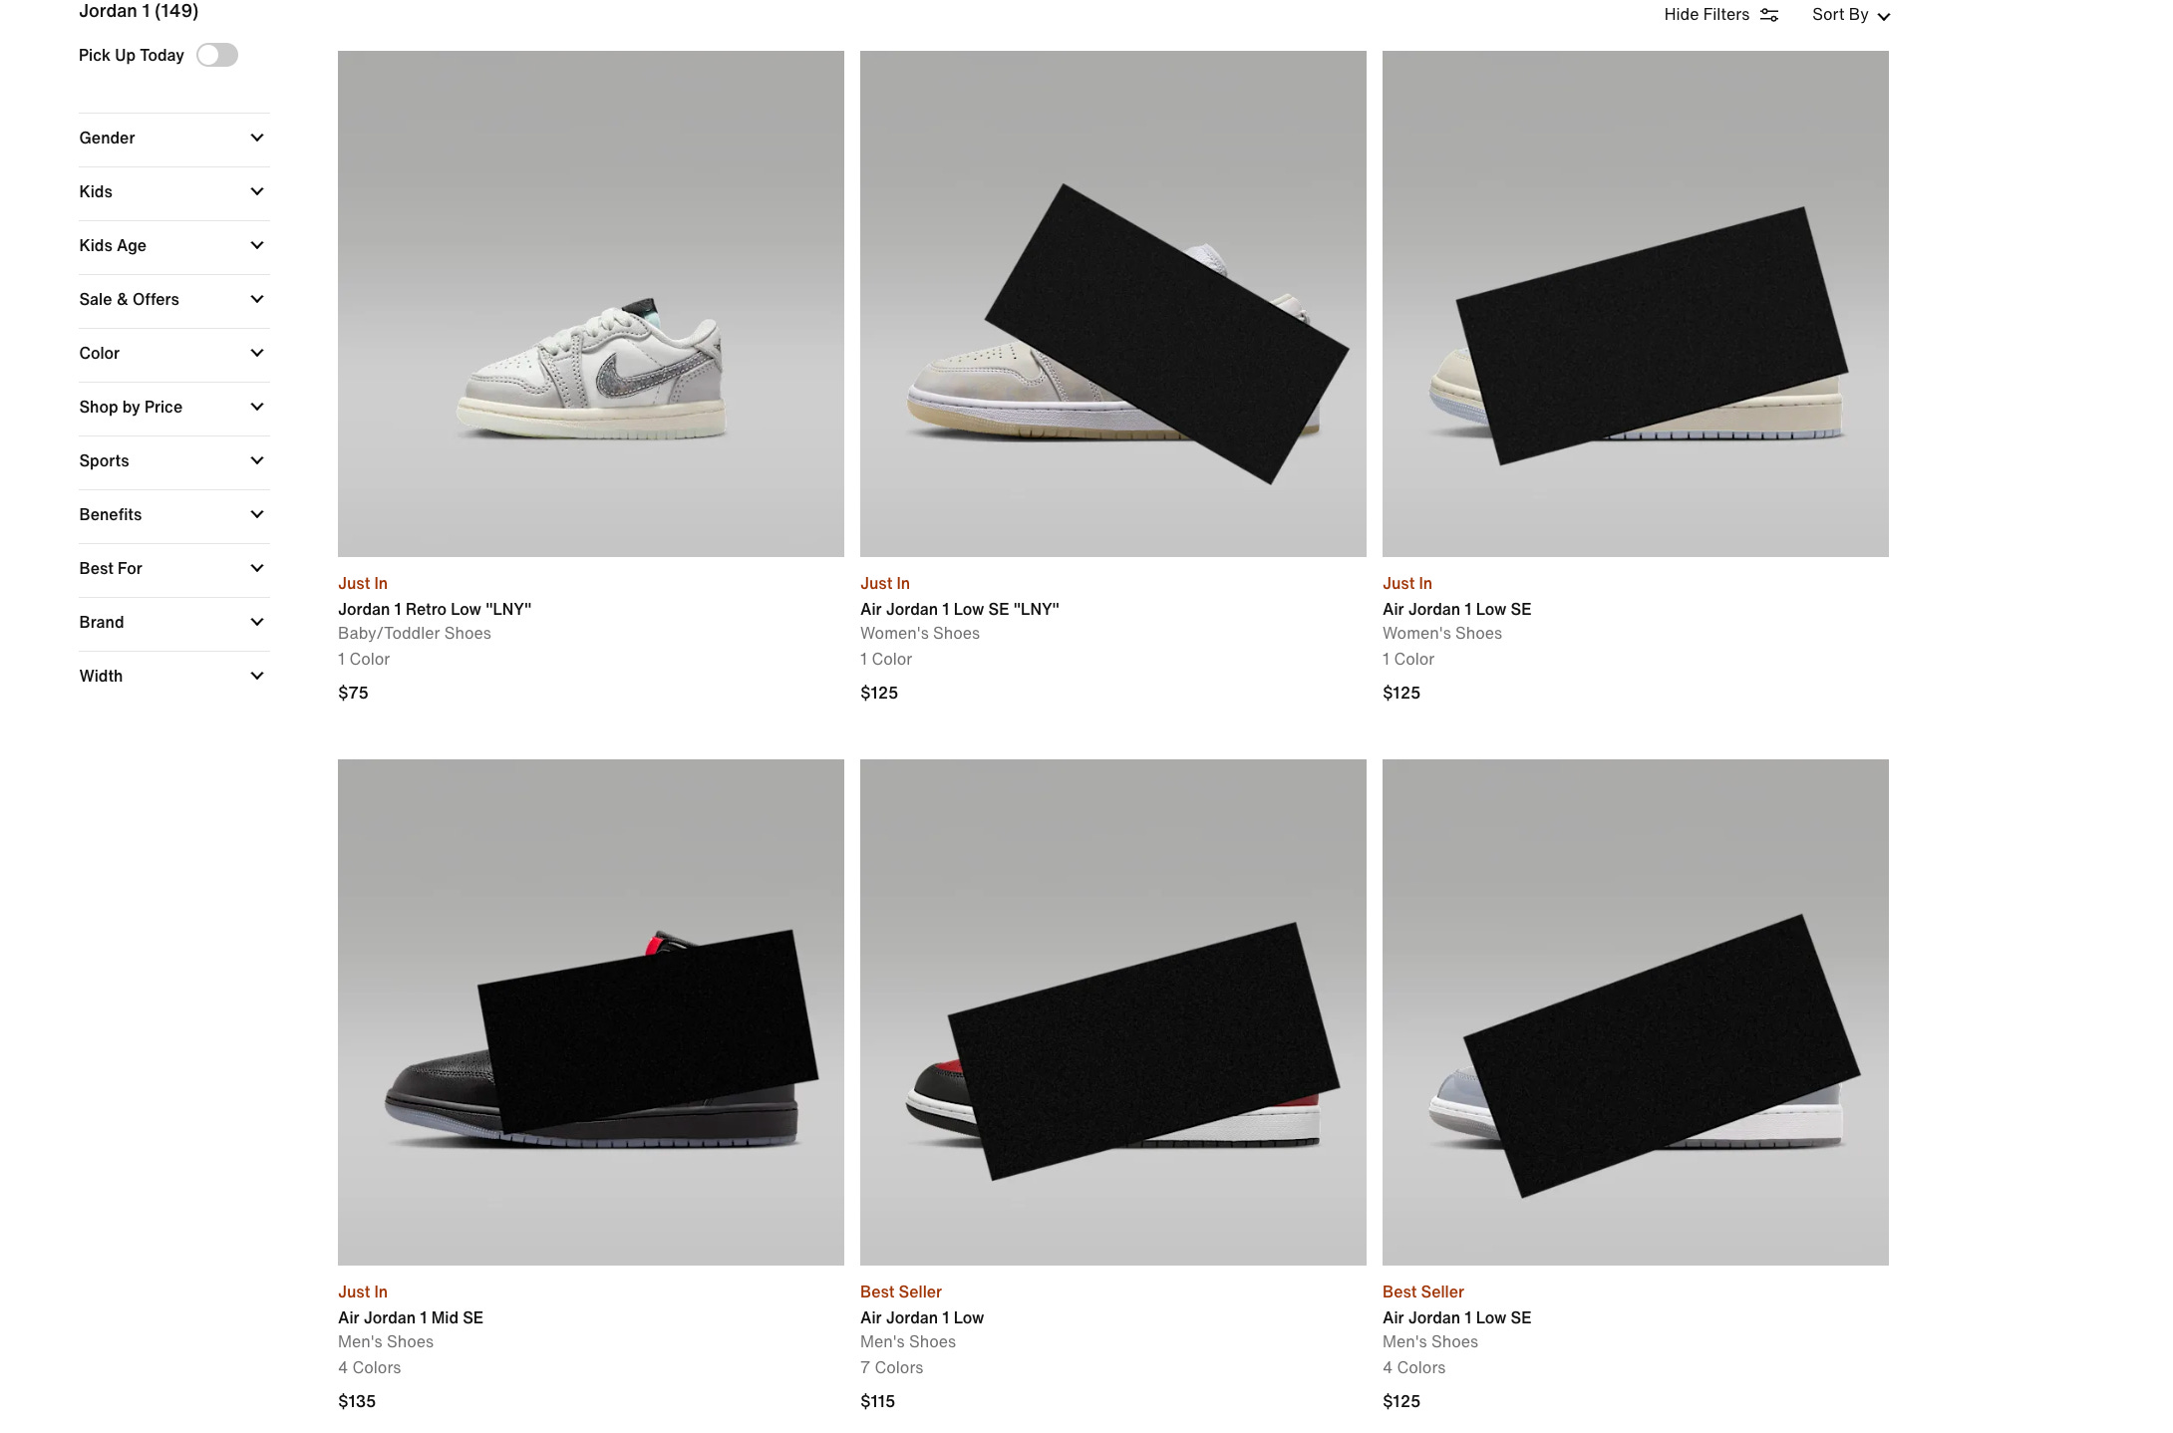
Task: Click the Benefits filter chevron icon
Action: [257, 514]
